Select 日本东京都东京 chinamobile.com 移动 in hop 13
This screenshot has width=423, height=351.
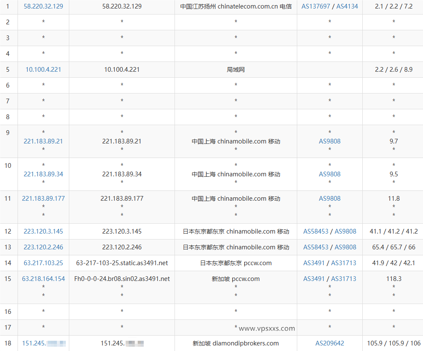tap(236, 247)
